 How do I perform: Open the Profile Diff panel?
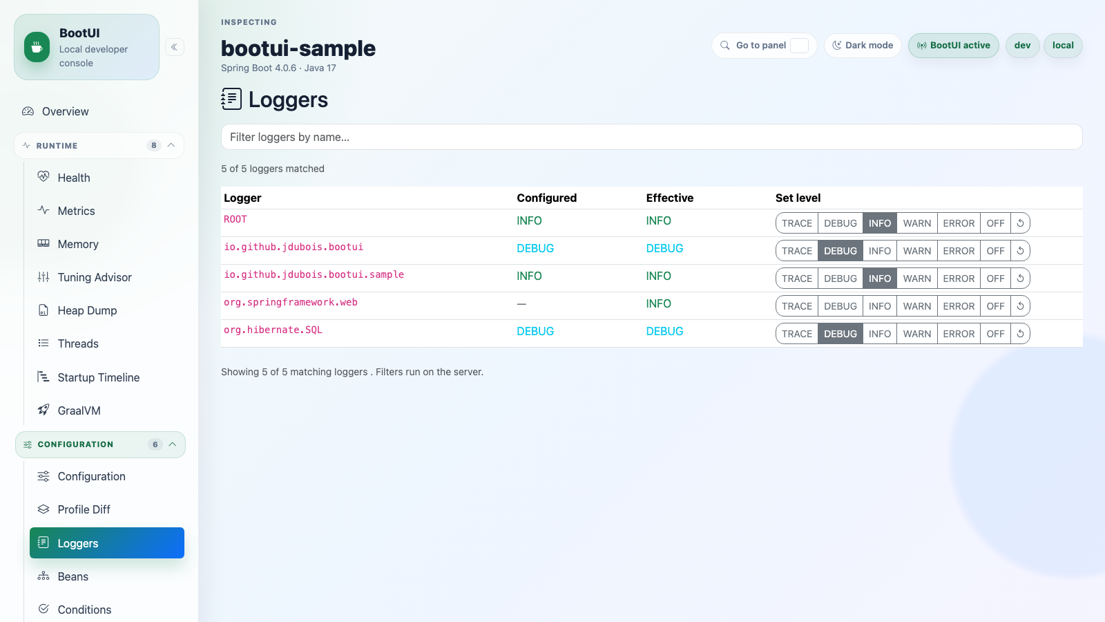pyautogui.click(x=107, y=509)
